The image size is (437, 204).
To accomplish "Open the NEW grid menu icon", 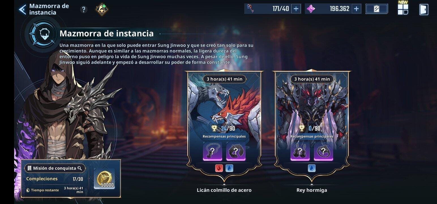I will 403,9.
